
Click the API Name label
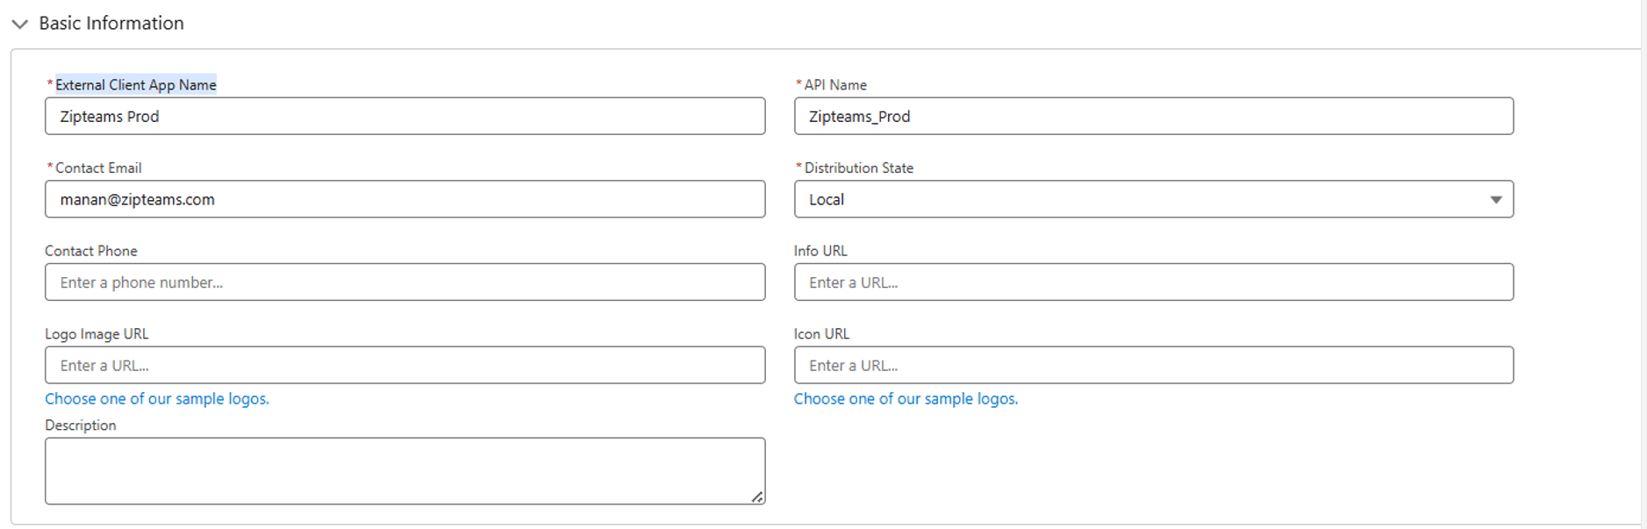pos(835,85)
